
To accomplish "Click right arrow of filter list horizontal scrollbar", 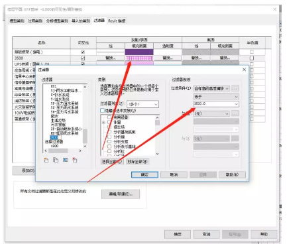I will tap(80, 151).
